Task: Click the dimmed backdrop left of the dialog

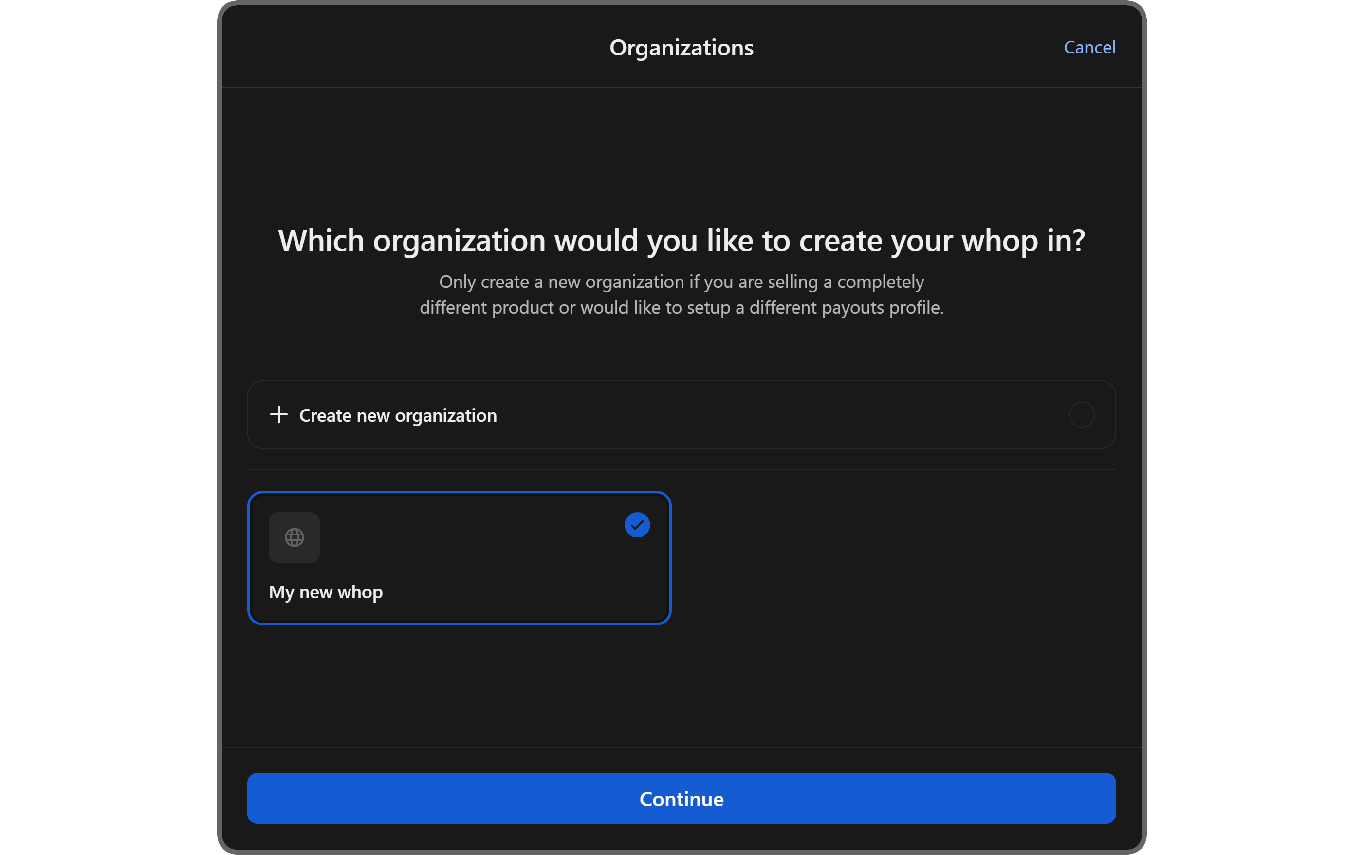Action: pyautogui.click(x=219, y=396)
